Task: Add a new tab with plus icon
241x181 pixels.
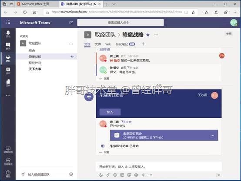Action: 143,44
